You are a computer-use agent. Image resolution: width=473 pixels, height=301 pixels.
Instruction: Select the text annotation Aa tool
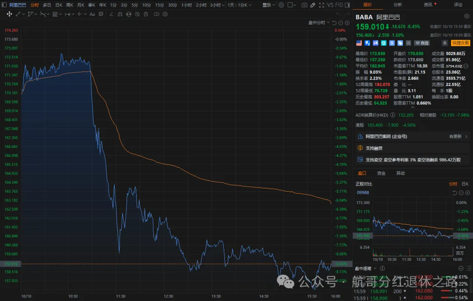pyautogui.click(x=92, y=14)
